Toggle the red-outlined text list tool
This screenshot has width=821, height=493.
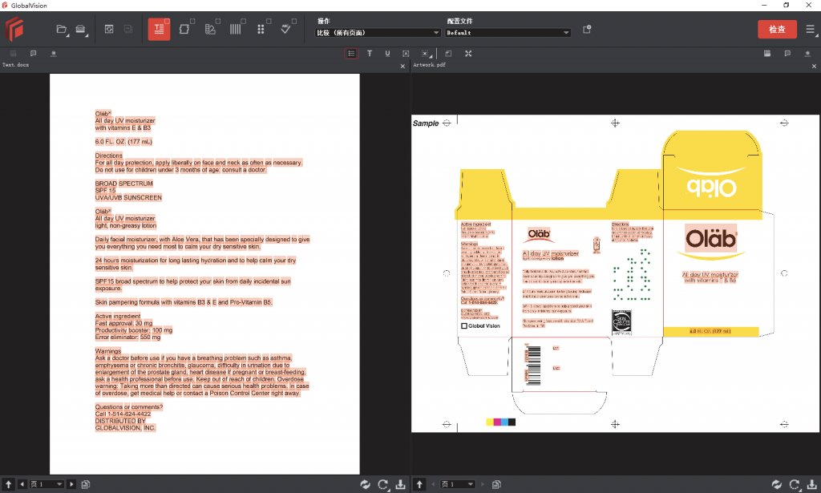pos(351,54)
